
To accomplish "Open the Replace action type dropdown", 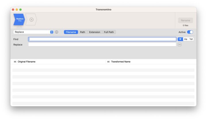I will point(33,32).
